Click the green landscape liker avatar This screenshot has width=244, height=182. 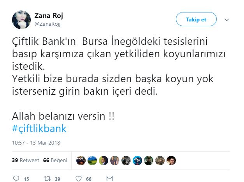pyautogui.click(x=92, y=161)
